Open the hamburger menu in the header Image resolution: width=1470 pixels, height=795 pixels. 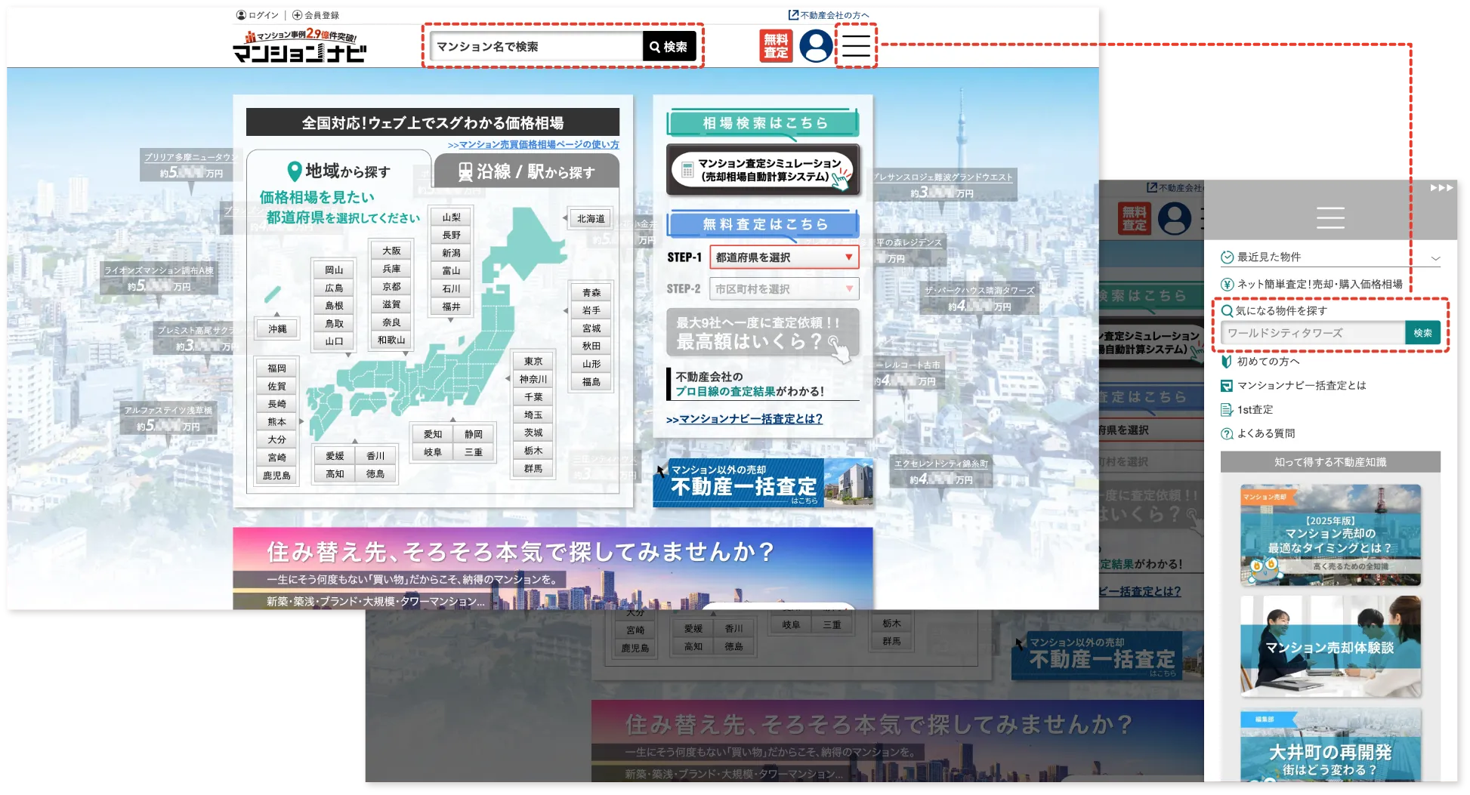point(856,46)
